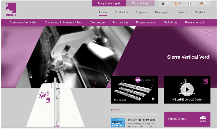This screenshot has width=218, height=129.
Task: Open the Contacto menu item
Action: pyautogui.click(x=200, y=12)
